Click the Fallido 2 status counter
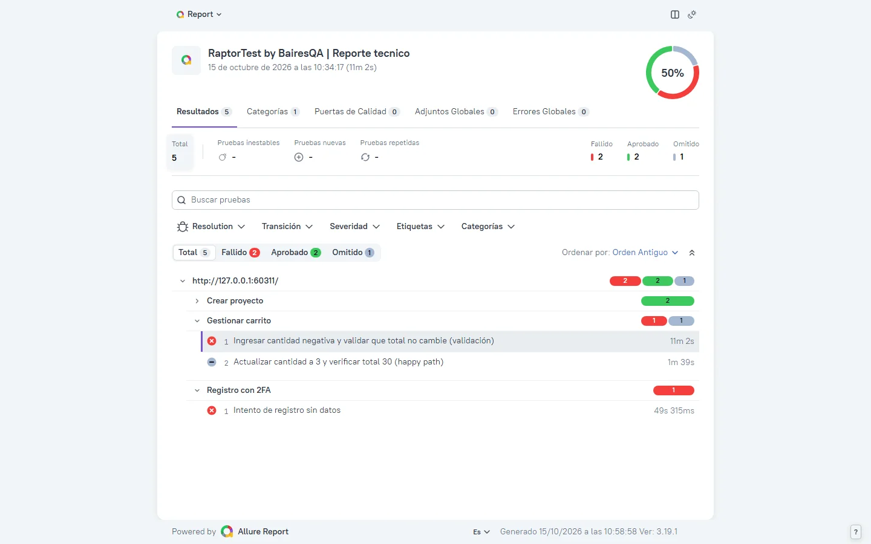 pos(601,151)
